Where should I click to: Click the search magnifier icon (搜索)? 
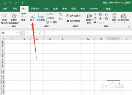point(104,9)
